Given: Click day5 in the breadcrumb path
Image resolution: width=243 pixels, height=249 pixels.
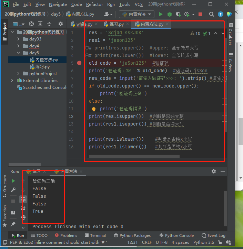Looking at the screenshot, I should [56, 14].
